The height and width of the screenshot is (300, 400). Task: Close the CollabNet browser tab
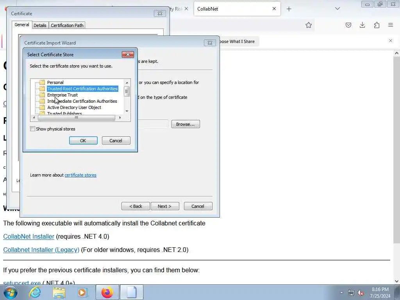(274, 9)
